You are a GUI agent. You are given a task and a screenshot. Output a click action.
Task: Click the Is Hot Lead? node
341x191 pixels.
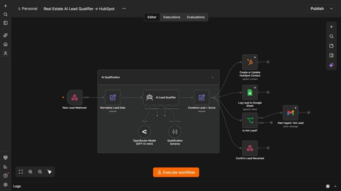[250, 120]
